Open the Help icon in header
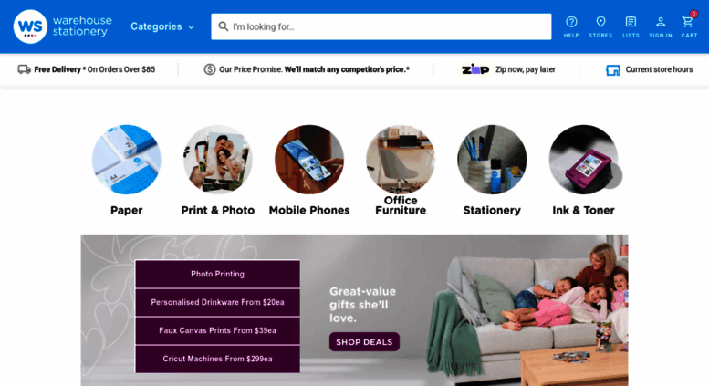The width and height of the screenshot is (709, 386). coord(571,22)
